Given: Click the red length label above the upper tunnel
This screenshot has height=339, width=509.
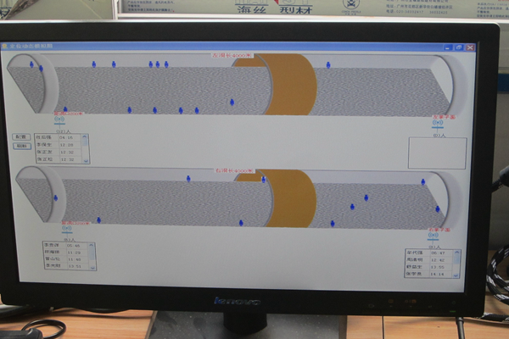Looking at the screenshot, I should (229, 54).
